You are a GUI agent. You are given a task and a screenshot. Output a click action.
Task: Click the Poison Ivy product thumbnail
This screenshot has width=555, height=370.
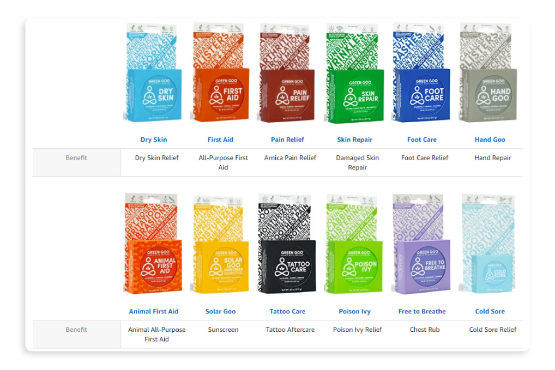(354, 244)
